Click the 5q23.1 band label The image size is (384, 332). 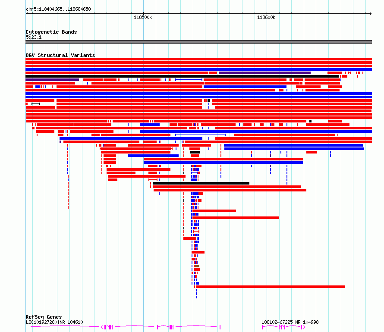(x=34, y=37)
